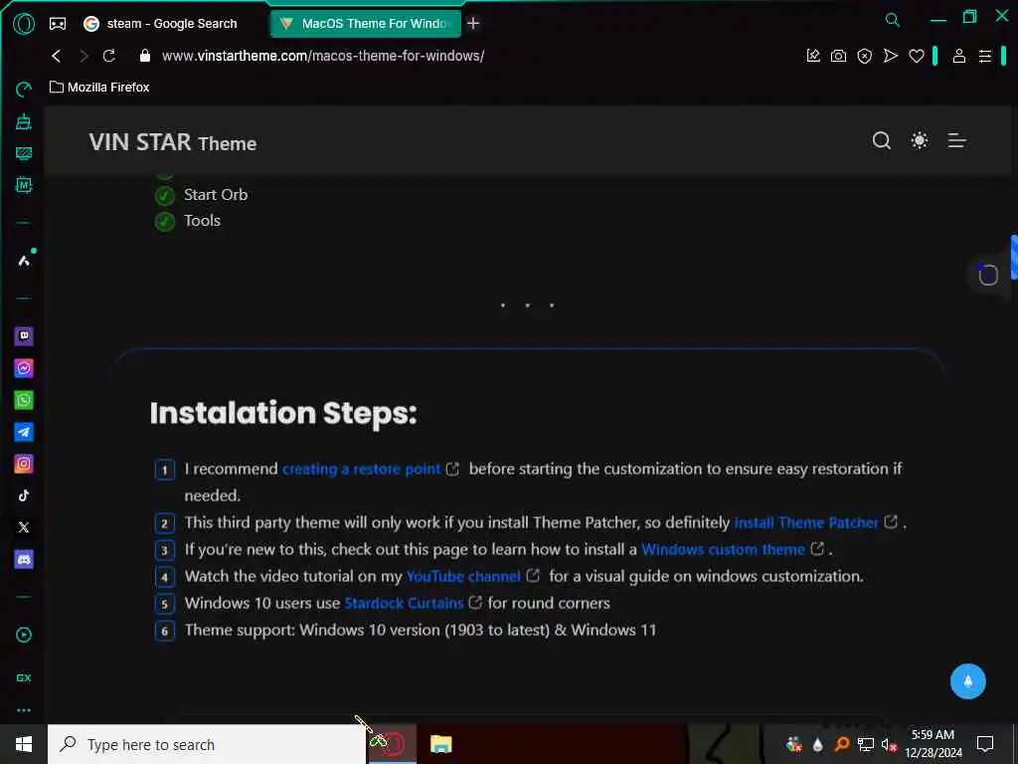The image size is (1018, 764).
Task: Go forward to the next page
Action: [x=84, y=56]
